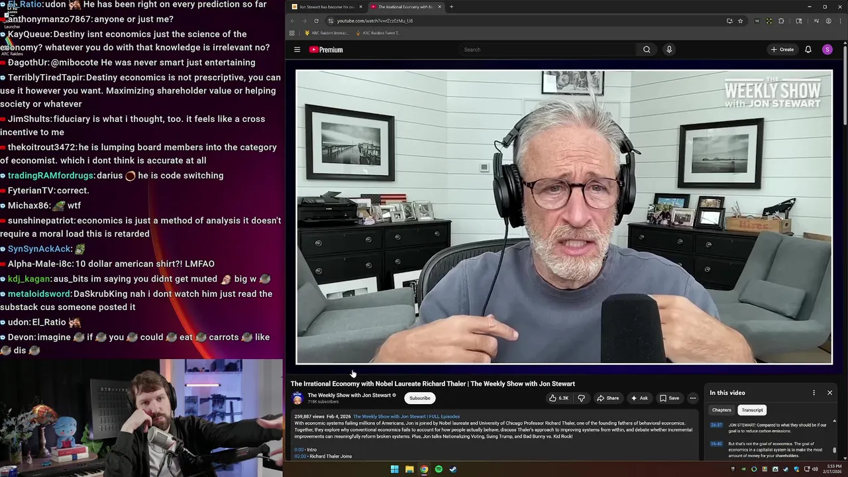
Task: Click the install/cast icon in the address bar
Action: 729,21
